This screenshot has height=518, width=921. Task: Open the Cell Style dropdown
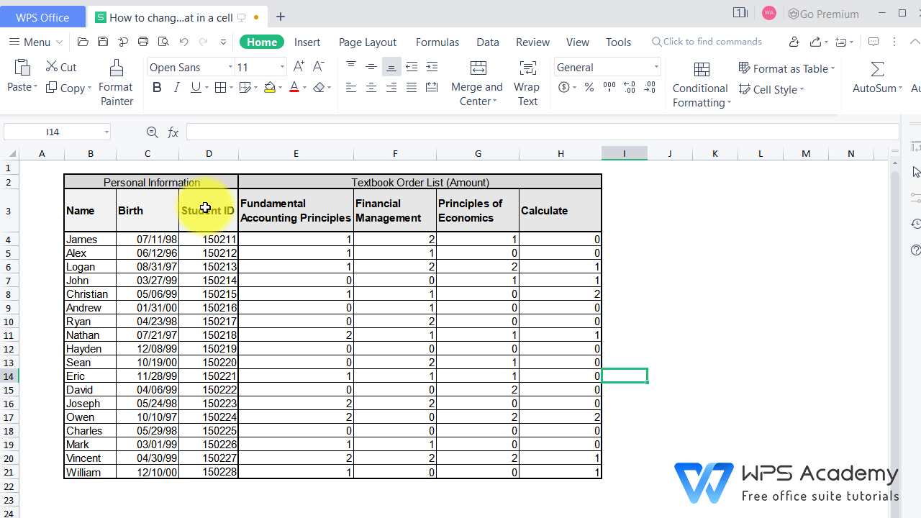(x=771, y=89)
